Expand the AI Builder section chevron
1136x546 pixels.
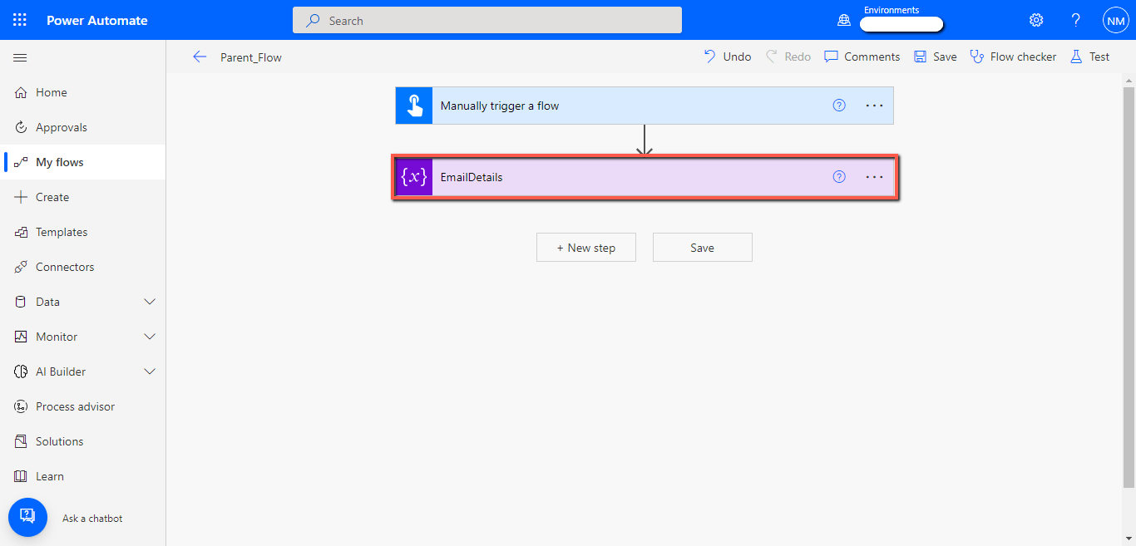tap(151, 371)
